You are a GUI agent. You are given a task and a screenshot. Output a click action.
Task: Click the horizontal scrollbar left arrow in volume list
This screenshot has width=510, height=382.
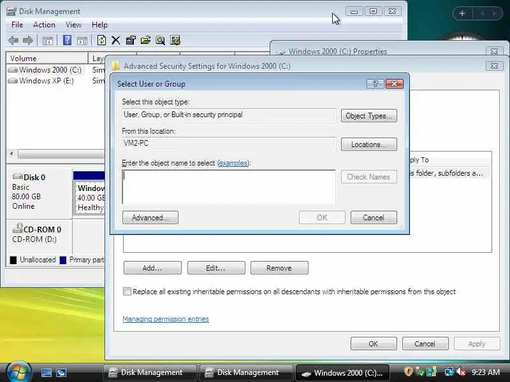pos(11,153)
